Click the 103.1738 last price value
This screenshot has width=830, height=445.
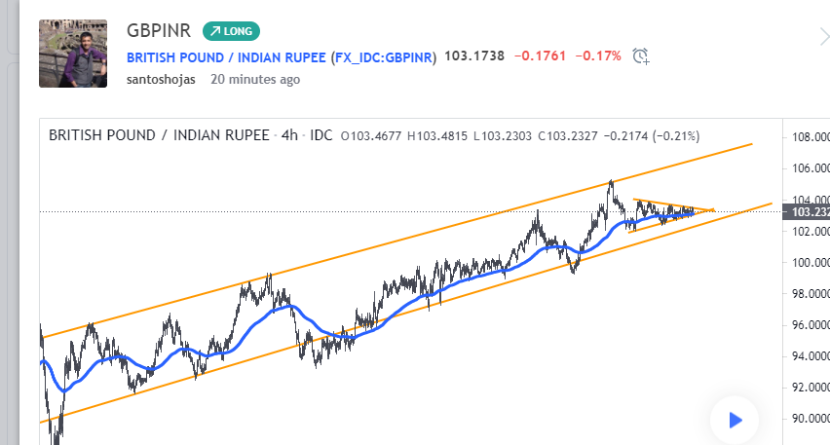click(x=474, y=56)
